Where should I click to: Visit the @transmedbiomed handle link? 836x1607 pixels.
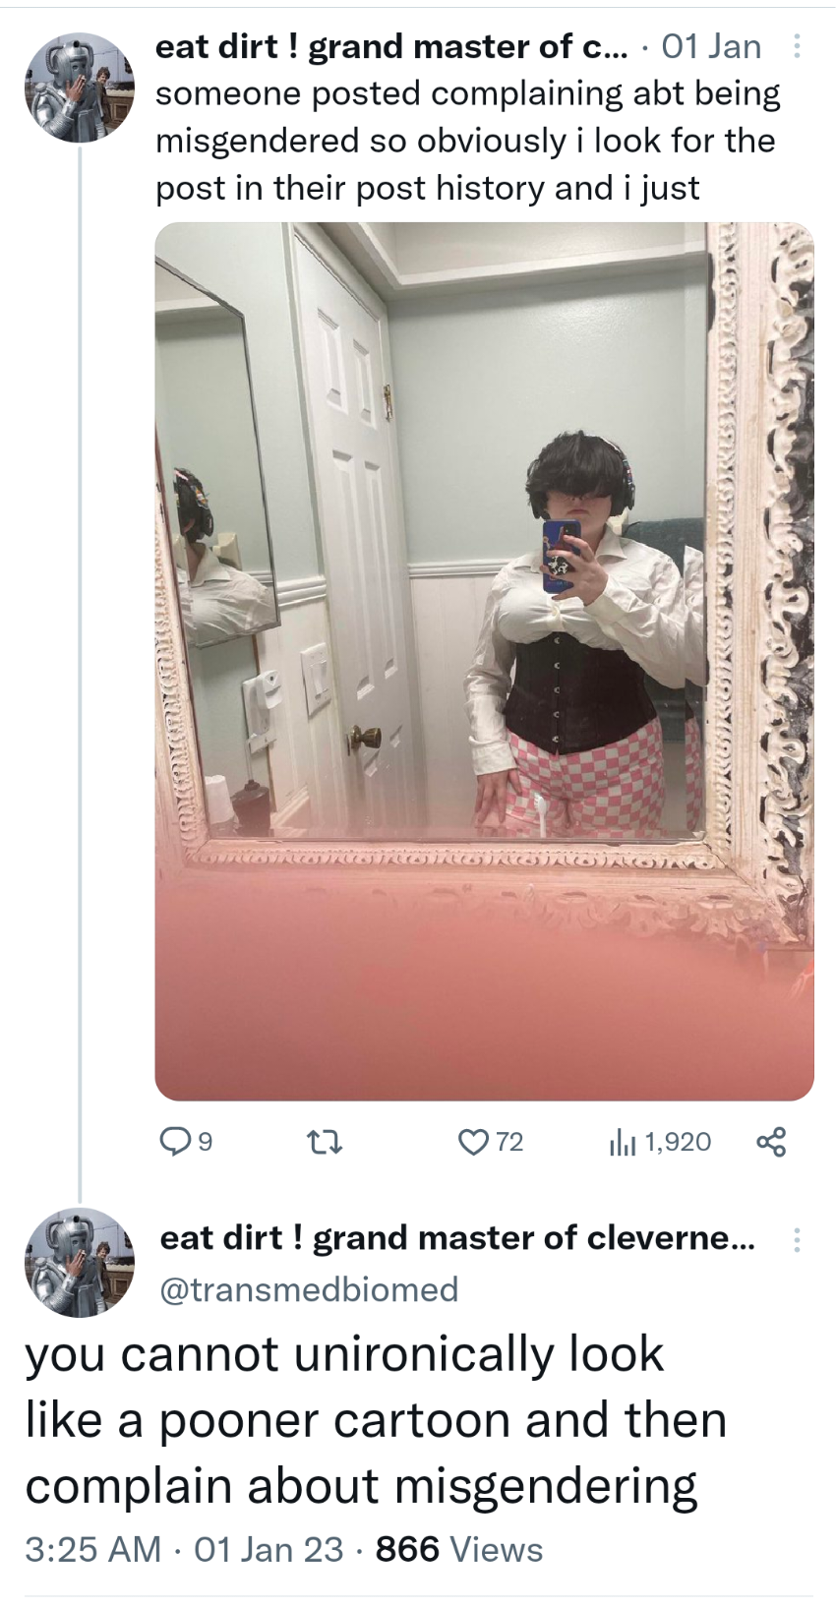coord(309,1288)
